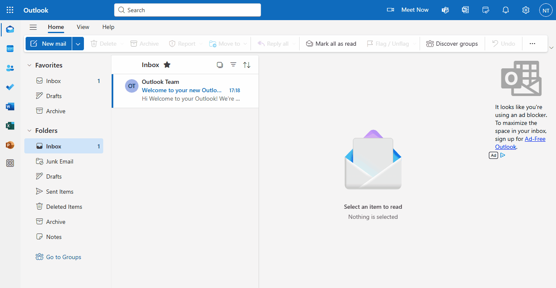Open the Filter icon in message list
This screenshot has height=288, width=556.
pyautogui.click(x=233, y=65)
